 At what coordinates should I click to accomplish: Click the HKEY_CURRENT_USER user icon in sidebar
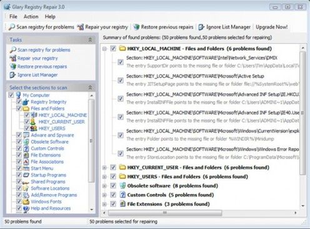(33, 122)
